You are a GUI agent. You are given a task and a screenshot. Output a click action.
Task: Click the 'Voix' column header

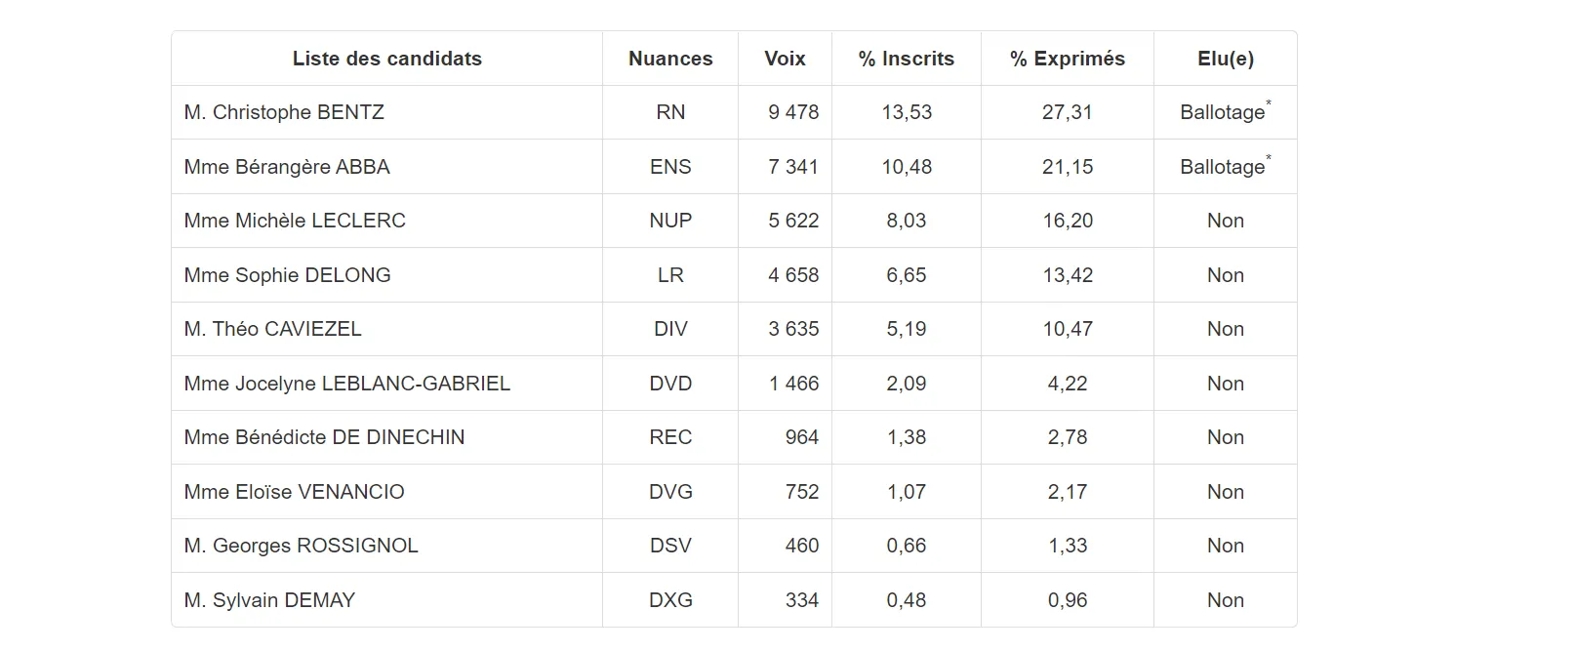(785, 59)
